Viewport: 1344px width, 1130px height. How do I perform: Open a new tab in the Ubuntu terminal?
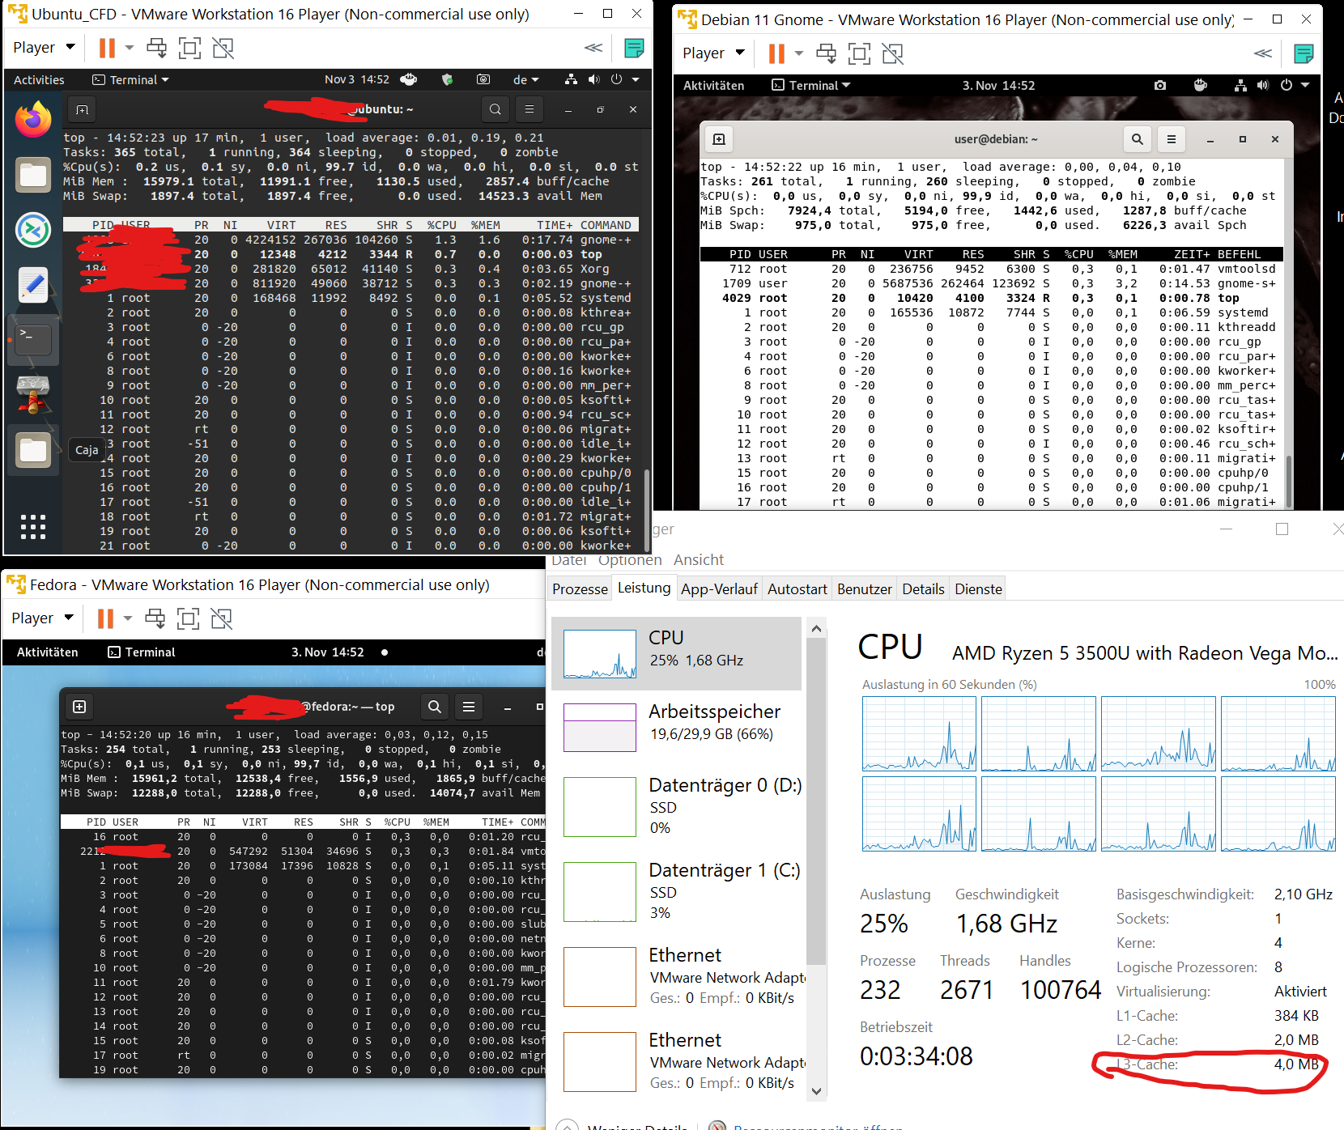pos(83,109)
